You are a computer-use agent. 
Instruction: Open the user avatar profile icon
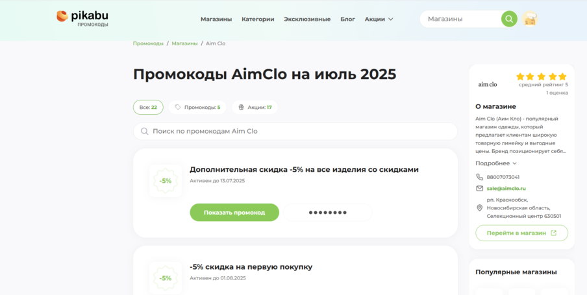pos(530,19)
